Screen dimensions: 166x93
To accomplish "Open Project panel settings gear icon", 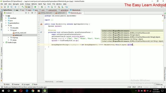I will click(x=32, y=13).
